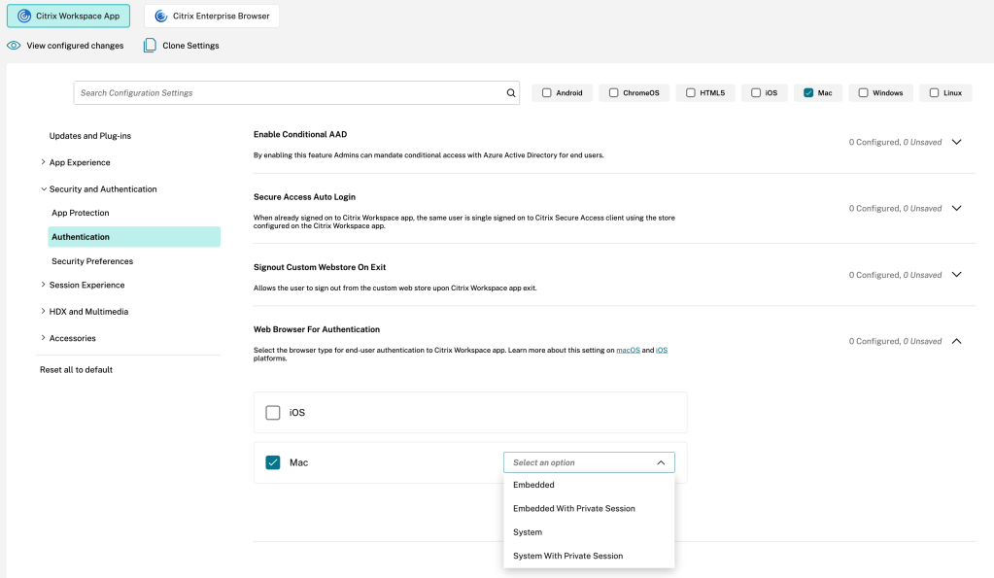Click the View configured changes eye icon
This screenshot has height=578, width=994.
[x=14, y=46]
